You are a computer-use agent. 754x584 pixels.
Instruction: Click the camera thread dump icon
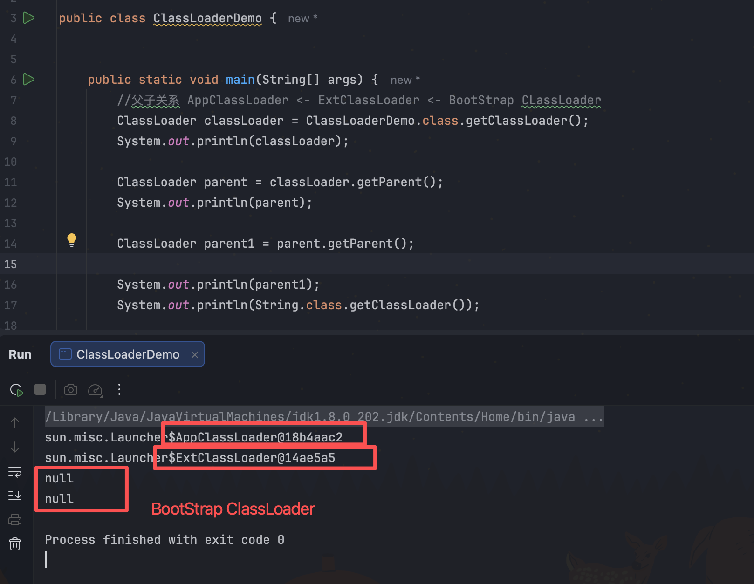pyautogui.click(x=71, y=389)
